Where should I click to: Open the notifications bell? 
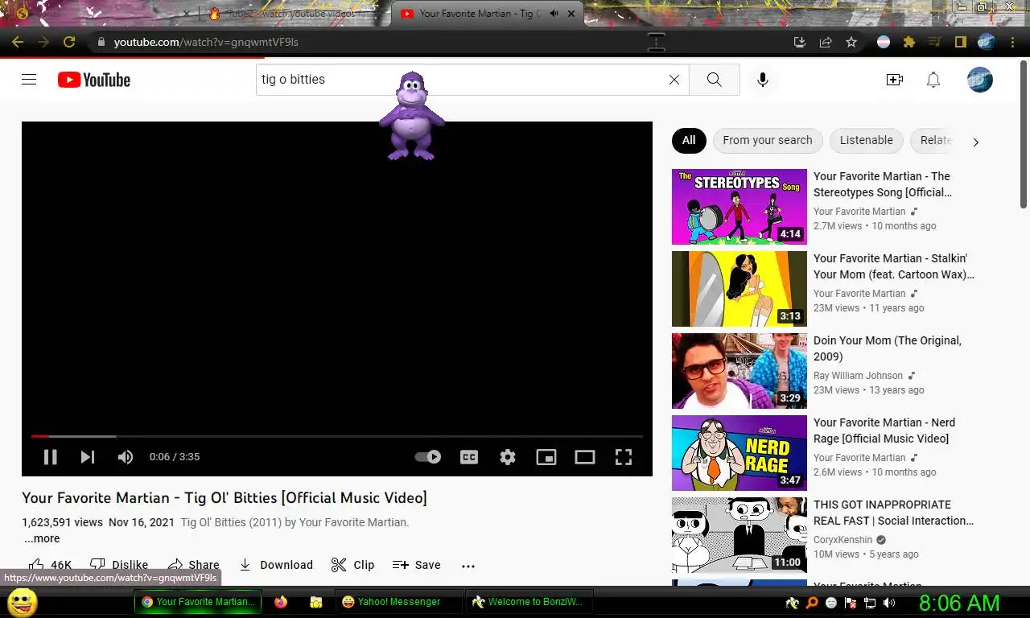[x=933, y=80]
